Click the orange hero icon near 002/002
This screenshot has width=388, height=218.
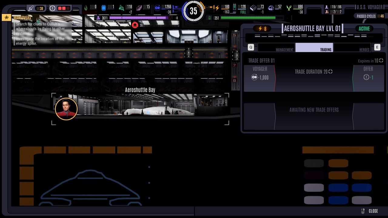click(326, 12)
